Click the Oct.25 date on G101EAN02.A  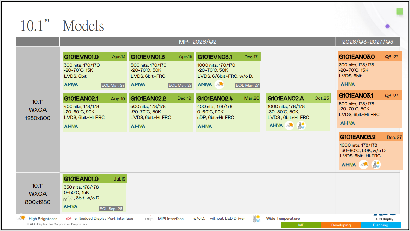(x=322, y=98)
